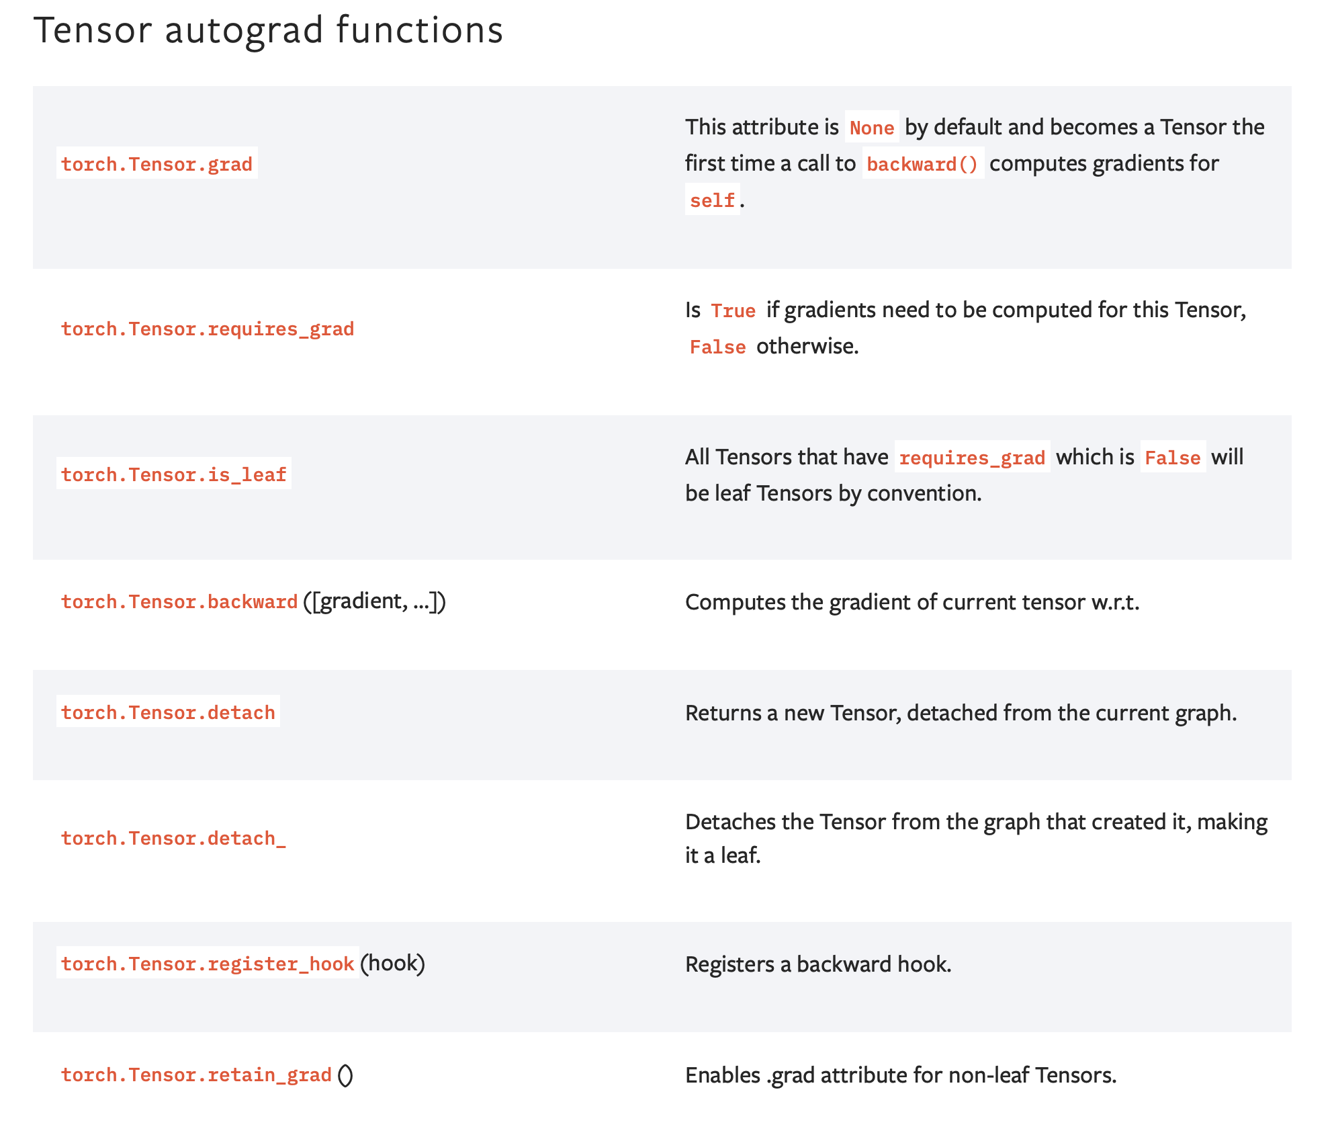Open the torch.Tensor.requires_grad link
This screenshot has height=1137, width=1334.
(207, 329)
